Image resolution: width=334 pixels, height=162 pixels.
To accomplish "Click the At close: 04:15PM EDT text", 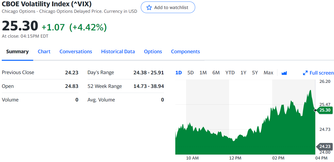I will pyautogui.click(x=25, y=36).
